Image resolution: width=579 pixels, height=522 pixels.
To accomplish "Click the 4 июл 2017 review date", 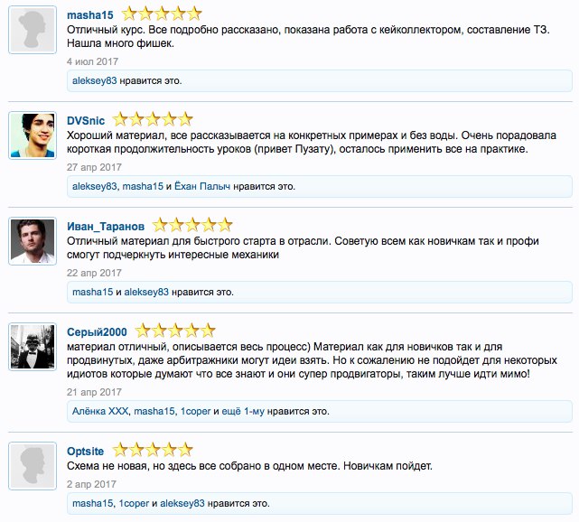I will [x=94, y=61].
